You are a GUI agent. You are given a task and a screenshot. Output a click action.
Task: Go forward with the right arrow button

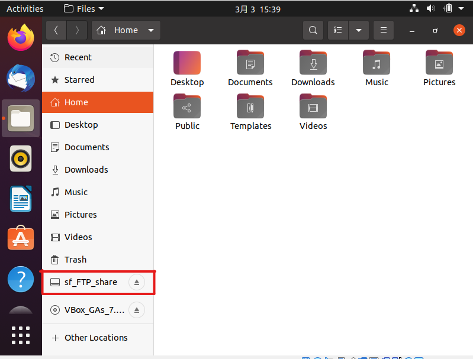77,30
